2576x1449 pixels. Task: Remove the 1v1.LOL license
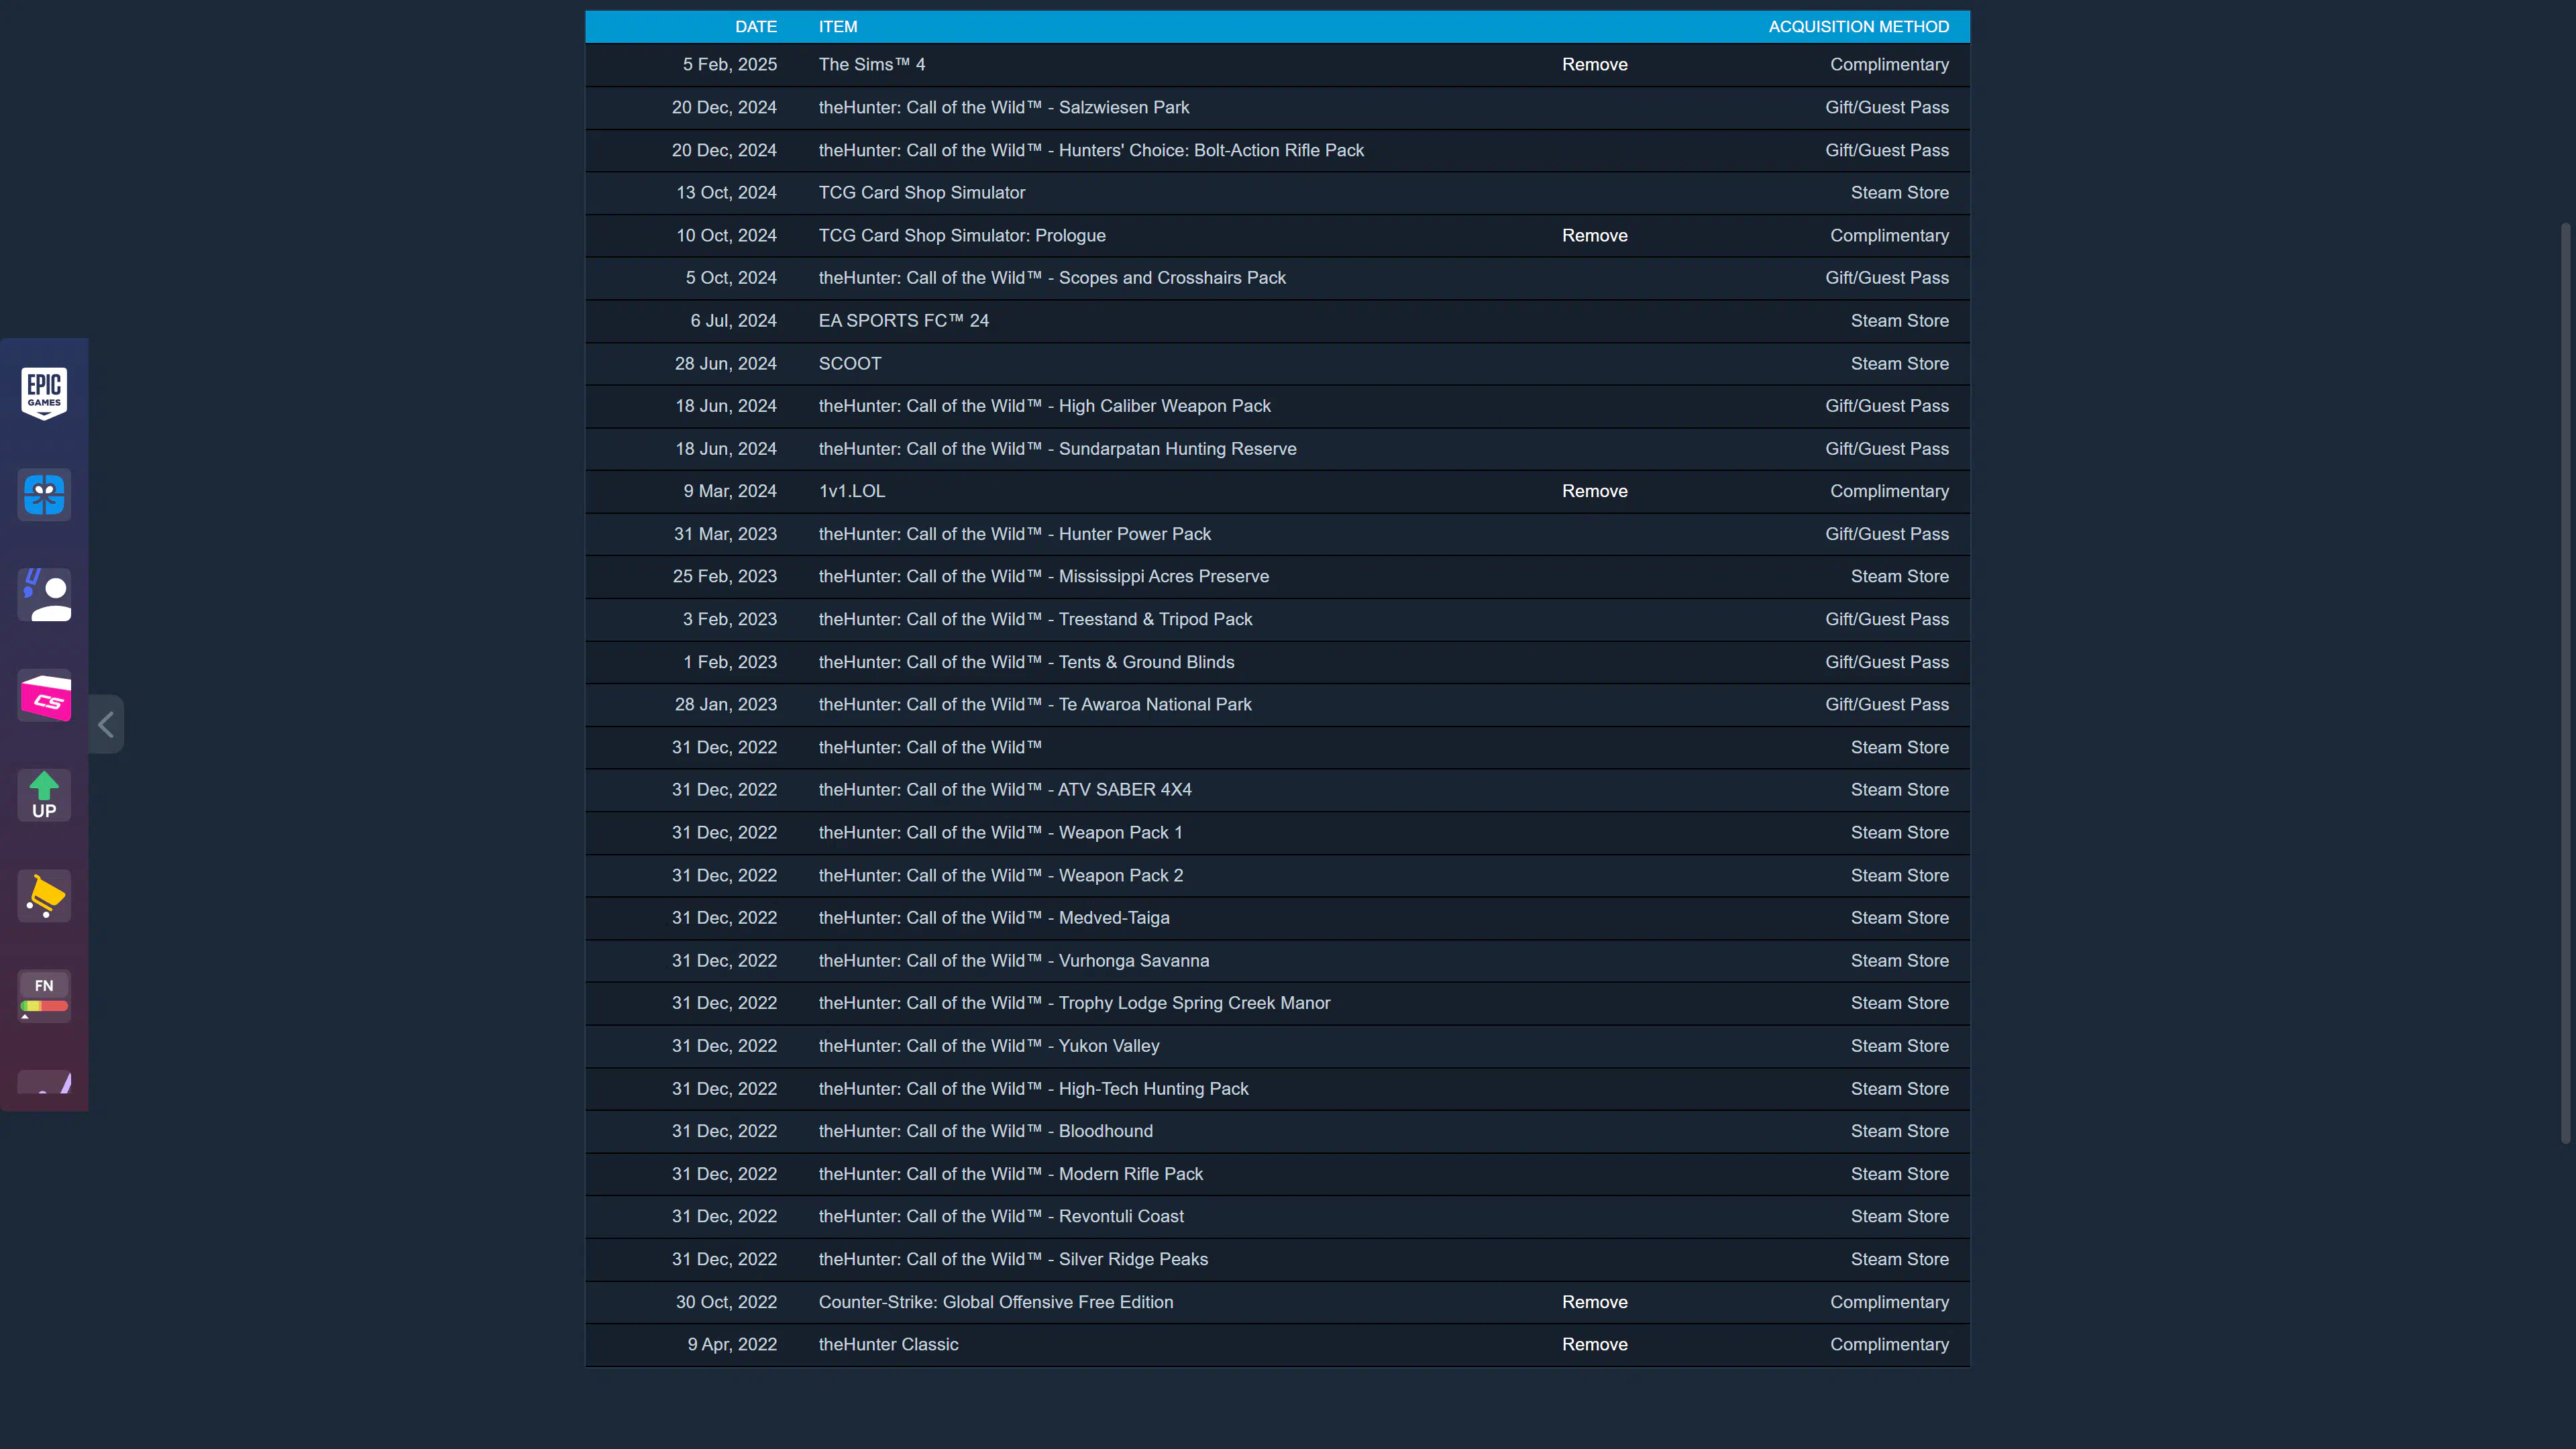(1595, 492)
